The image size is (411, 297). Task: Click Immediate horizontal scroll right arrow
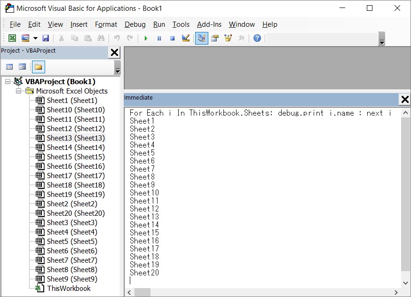pyautogui.click(x=396, y=292)
